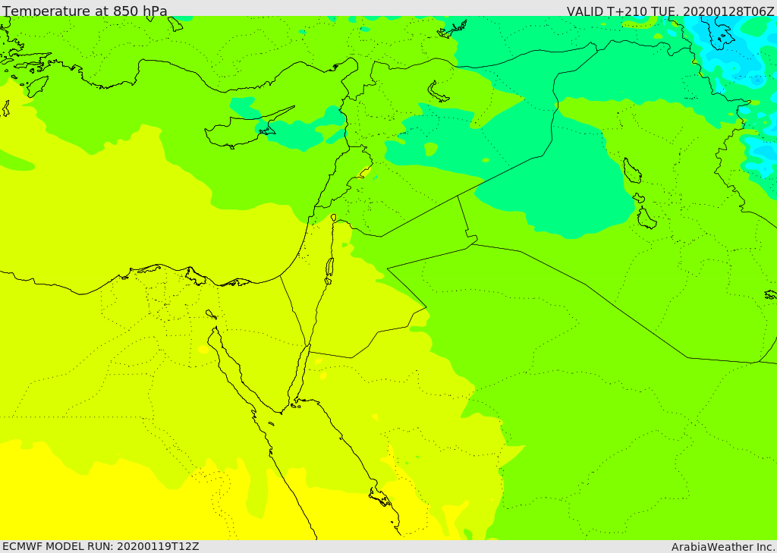Click the 'ArabiaWeather Inc' credit text
The height and width of the screenshot is (553, 777).
(723, 547)
